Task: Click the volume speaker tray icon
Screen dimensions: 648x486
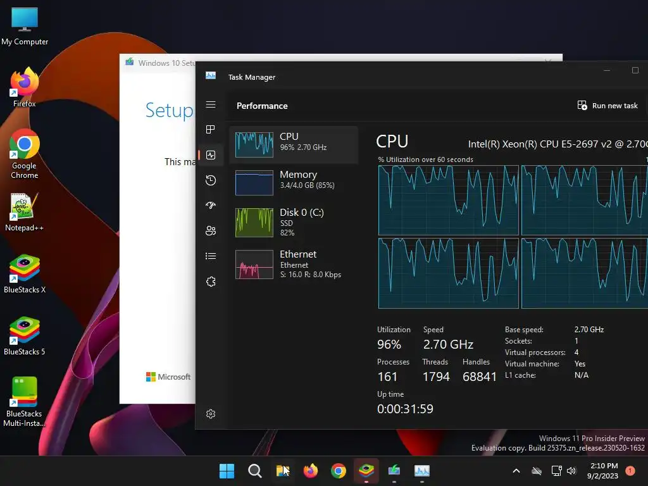Action: coord(571,471)
